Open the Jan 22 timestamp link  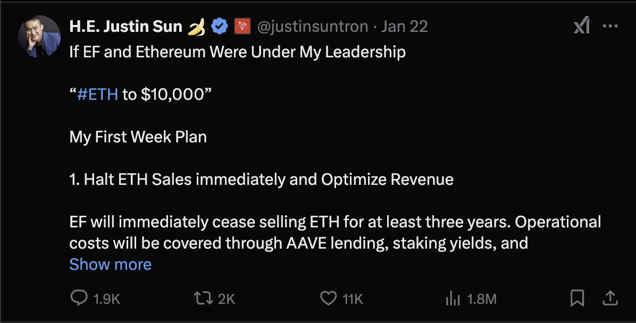(404, 26)
